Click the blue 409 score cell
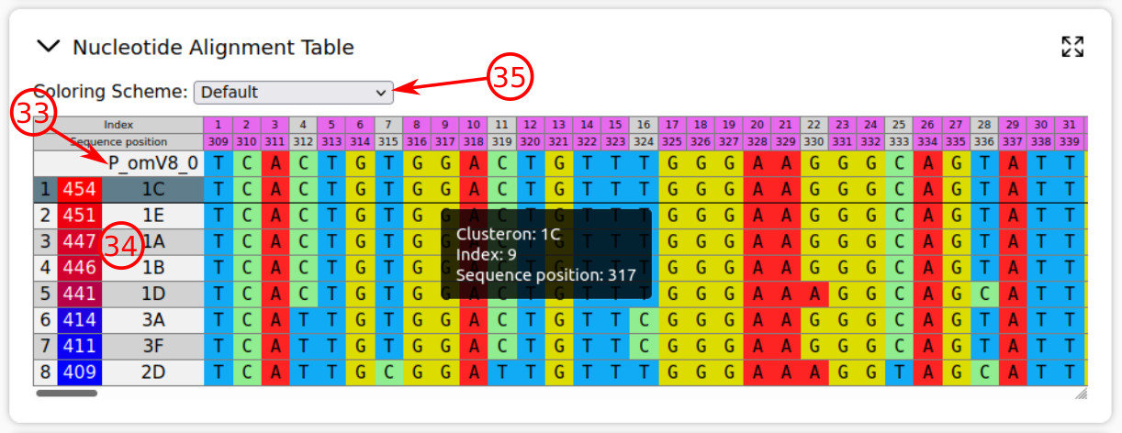 (80, 372)
